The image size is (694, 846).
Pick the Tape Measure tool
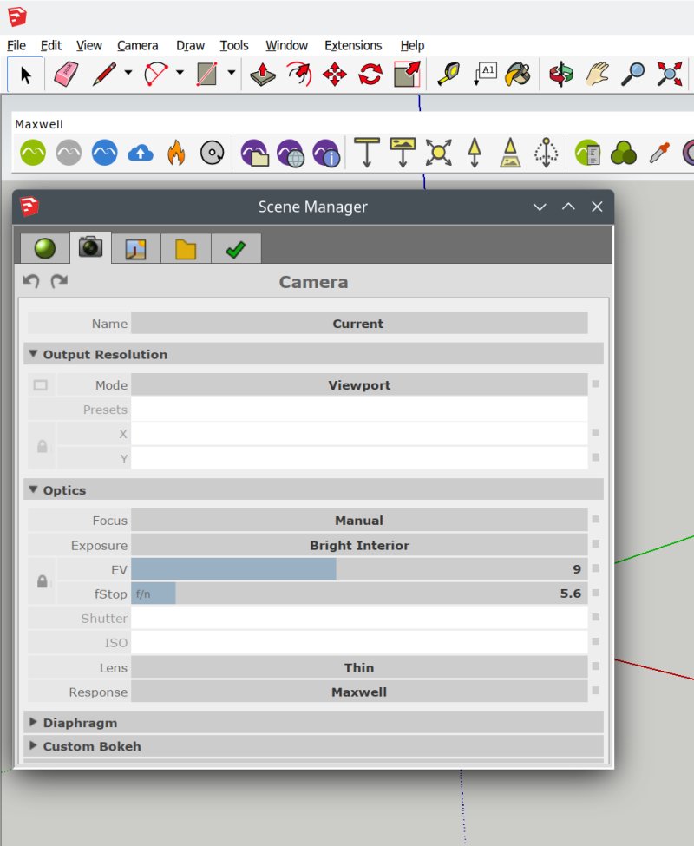pyautogui.click(x=448, y=74)
